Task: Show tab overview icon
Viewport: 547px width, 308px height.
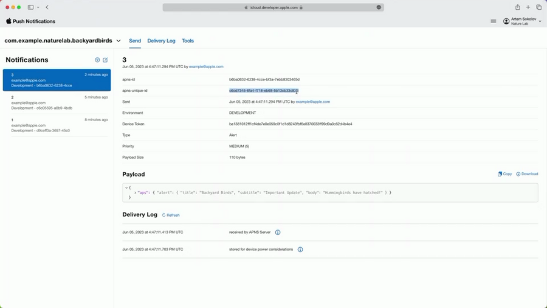Action: tap(539, 7)
